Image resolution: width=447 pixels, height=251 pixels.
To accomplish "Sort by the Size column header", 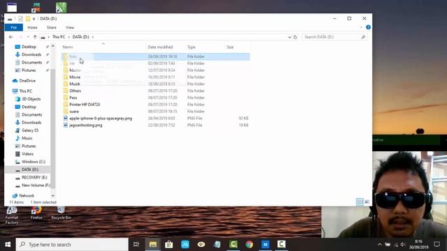I will click(x=230, y=47).
